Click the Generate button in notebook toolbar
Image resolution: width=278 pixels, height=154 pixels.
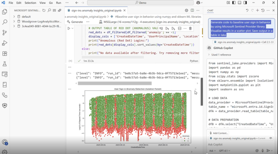[75, 22]
